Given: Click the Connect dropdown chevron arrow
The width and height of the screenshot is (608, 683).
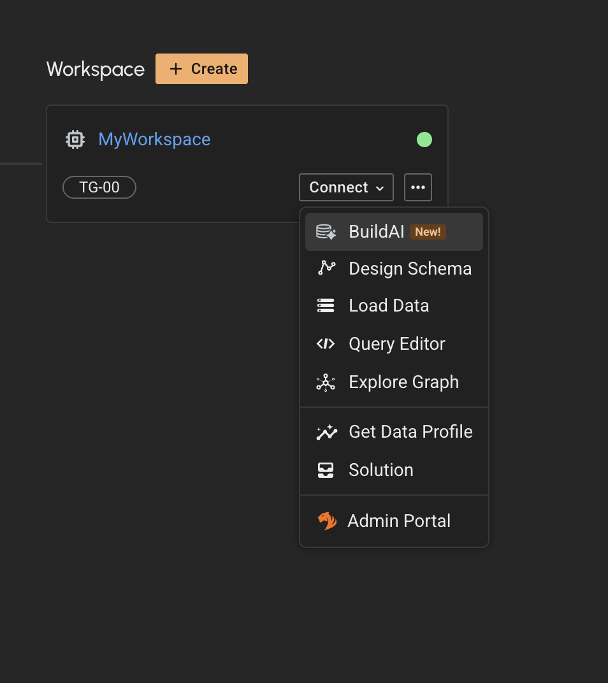Looking at the screenshot, I should tap(381, 187).
